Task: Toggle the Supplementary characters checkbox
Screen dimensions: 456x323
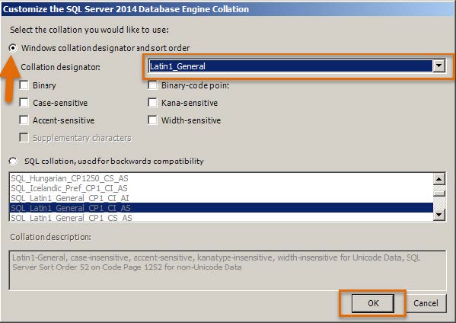Action: click(24, 138)
